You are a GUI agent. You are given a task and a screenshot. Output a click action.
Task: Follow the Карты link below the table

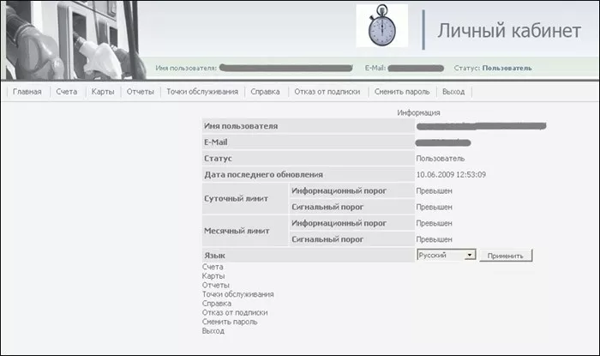[213, 276]
